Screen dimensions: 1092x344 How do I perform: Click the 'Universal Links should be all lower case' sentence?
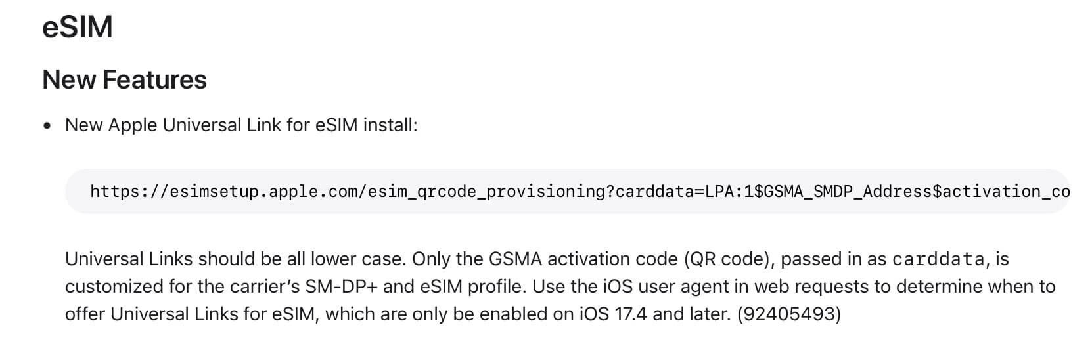235,259
